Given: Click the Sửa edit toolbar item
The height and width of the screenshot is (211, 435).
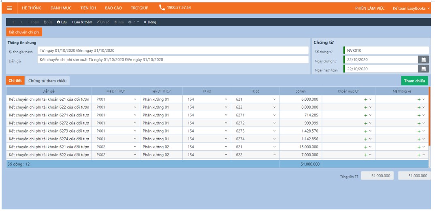Looking at the screenshot, I should click(x=48, y=22).
